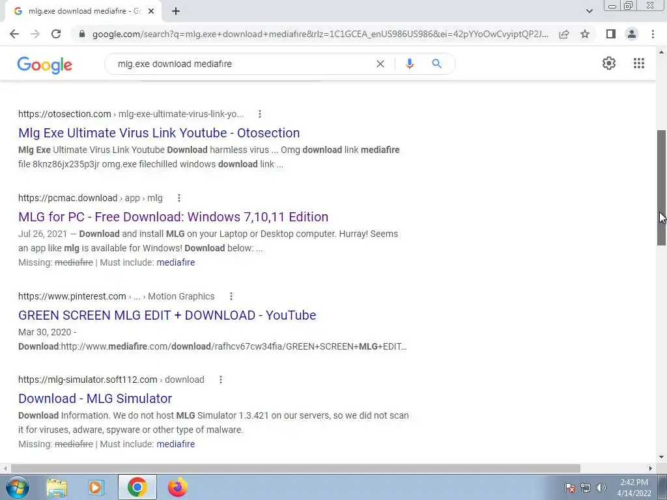The height and width of the screenshot is (500, 667).
Task: Click the vertical scrollbar down arrow
Action: pyautogui.click(x=661, y=458)
